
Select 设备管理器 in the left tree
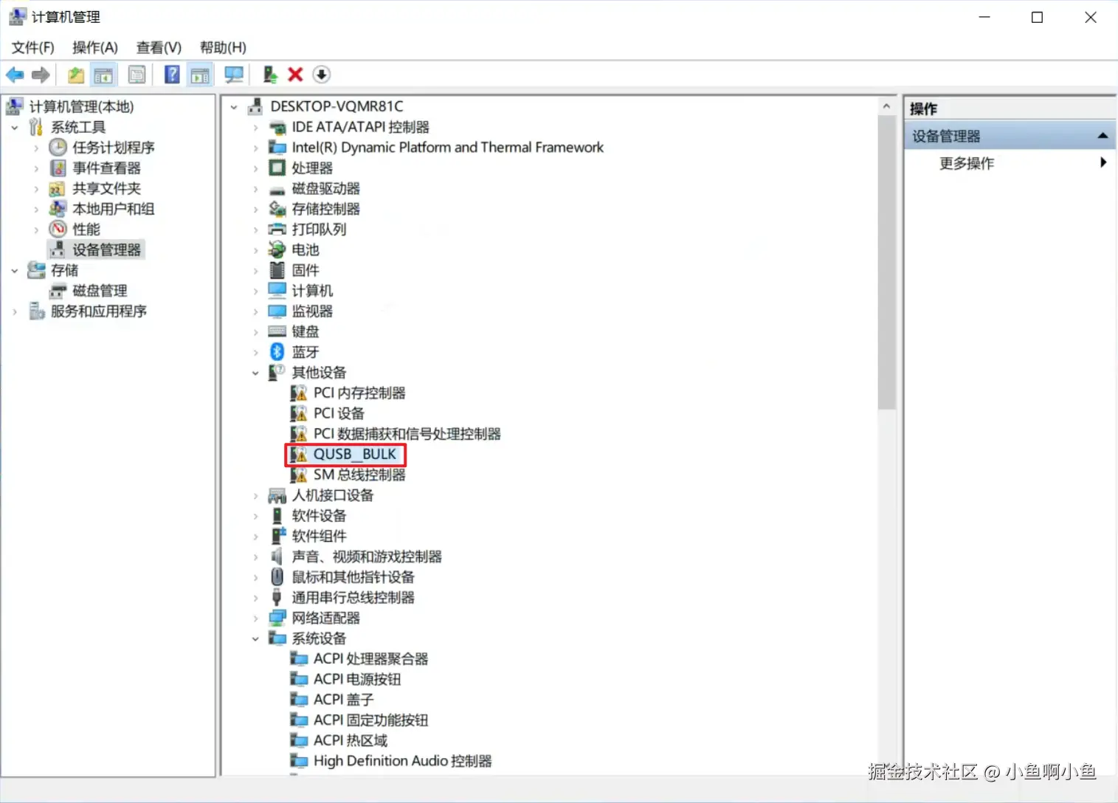tap(106, 250)
